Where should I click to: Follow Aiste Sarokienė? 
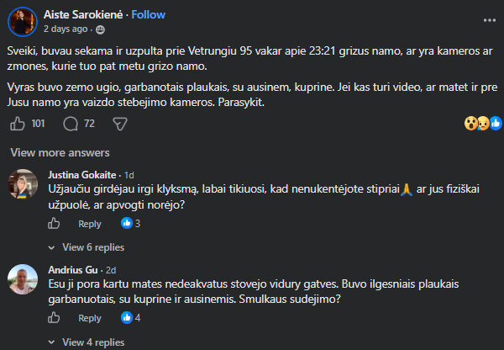(x=148, y=14)
